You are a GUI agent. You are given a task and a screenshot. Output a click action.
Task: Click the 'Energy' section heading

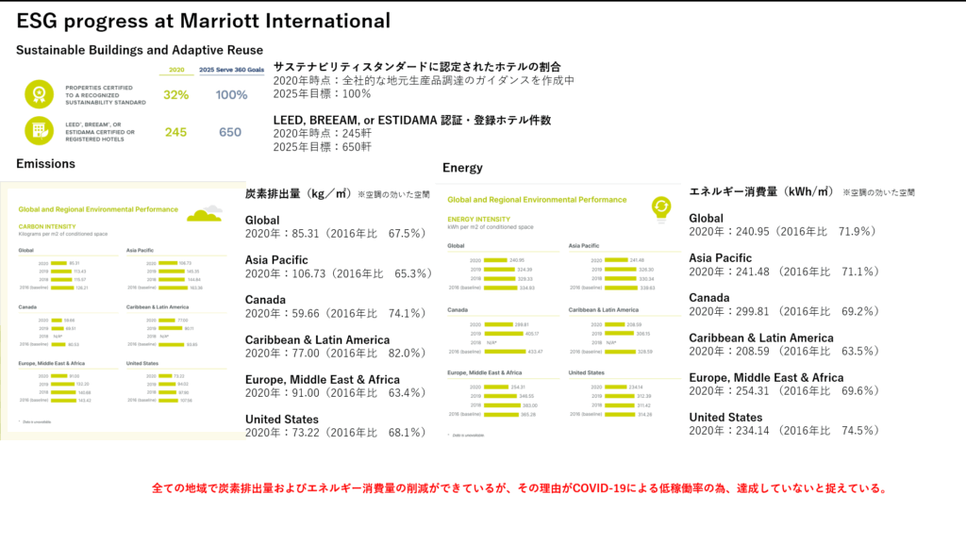click(462, 168)
